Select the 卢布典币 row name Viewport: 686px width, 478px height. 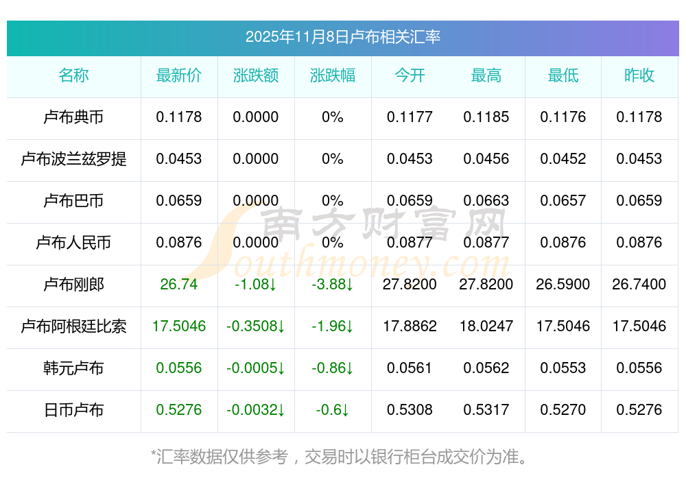click(73, 117)
